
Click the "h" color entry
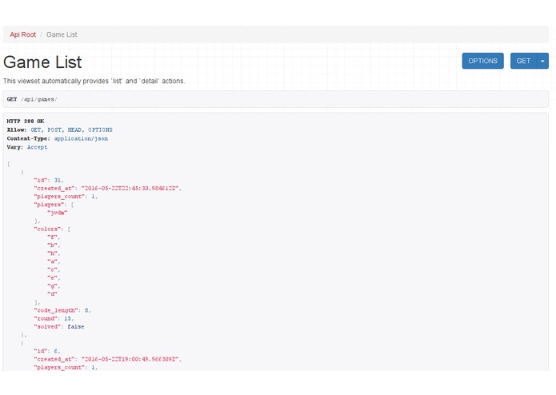pos(54,253)
